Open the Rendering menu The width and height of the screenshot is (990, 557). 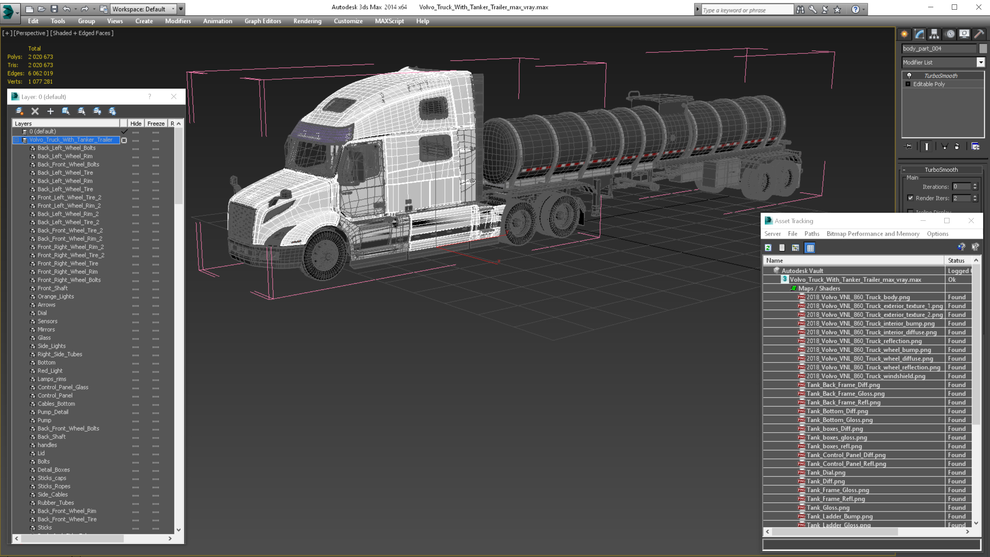(307, 21)
